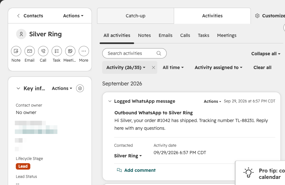Viewport: 285px width, 185px height.
Task: Open the Key info Actions dropdown
Action: [62, 88]
